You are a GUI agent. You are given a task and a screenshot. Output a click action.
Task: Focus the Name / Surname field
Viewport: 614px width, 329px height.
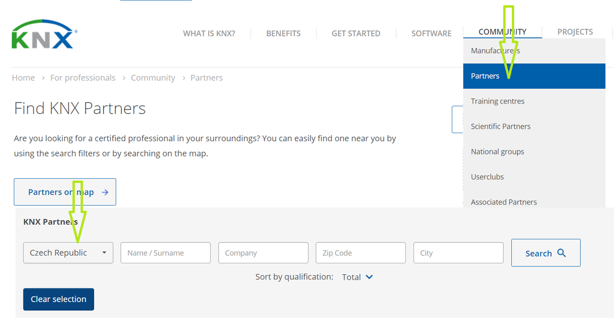(x=165, y=253)
